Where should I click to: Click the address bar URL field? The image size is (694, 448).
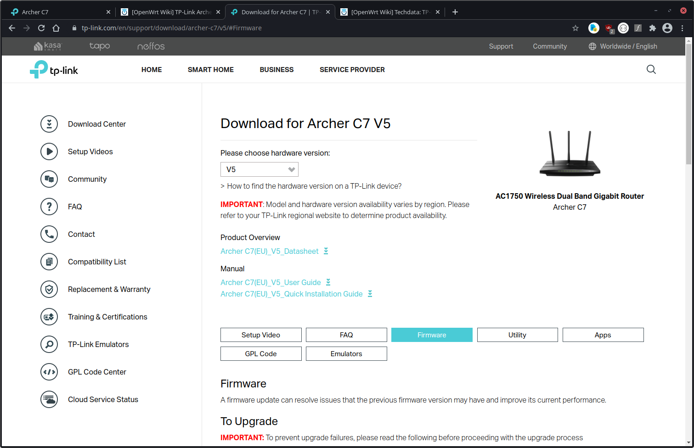point(322,28)
